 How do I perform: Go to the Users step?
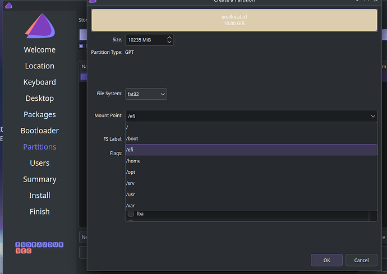click(x=40, y=163)
